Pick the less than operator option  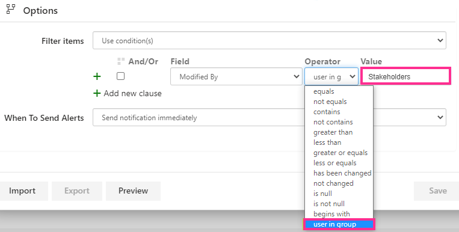coord(339,143)
